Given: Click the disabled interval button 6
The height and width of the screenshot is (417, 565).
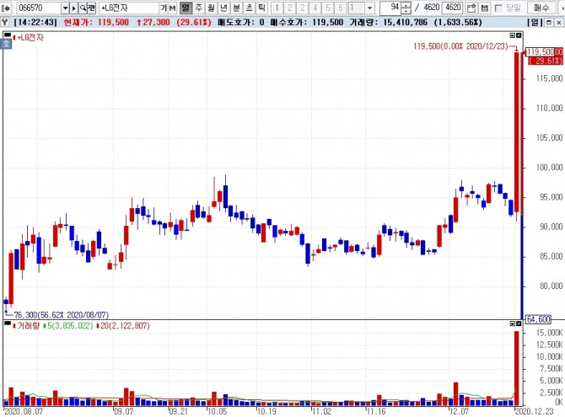Looking at the screenshot, I should tap(340, 8).
